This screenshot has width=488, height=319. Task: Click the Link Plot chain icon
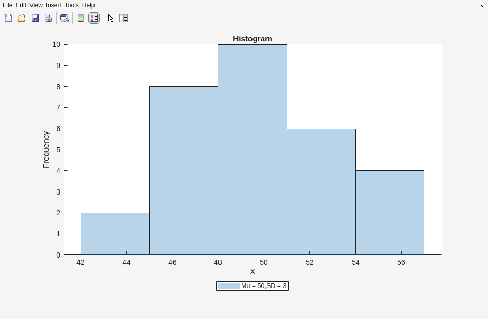[x=64, y=18]
